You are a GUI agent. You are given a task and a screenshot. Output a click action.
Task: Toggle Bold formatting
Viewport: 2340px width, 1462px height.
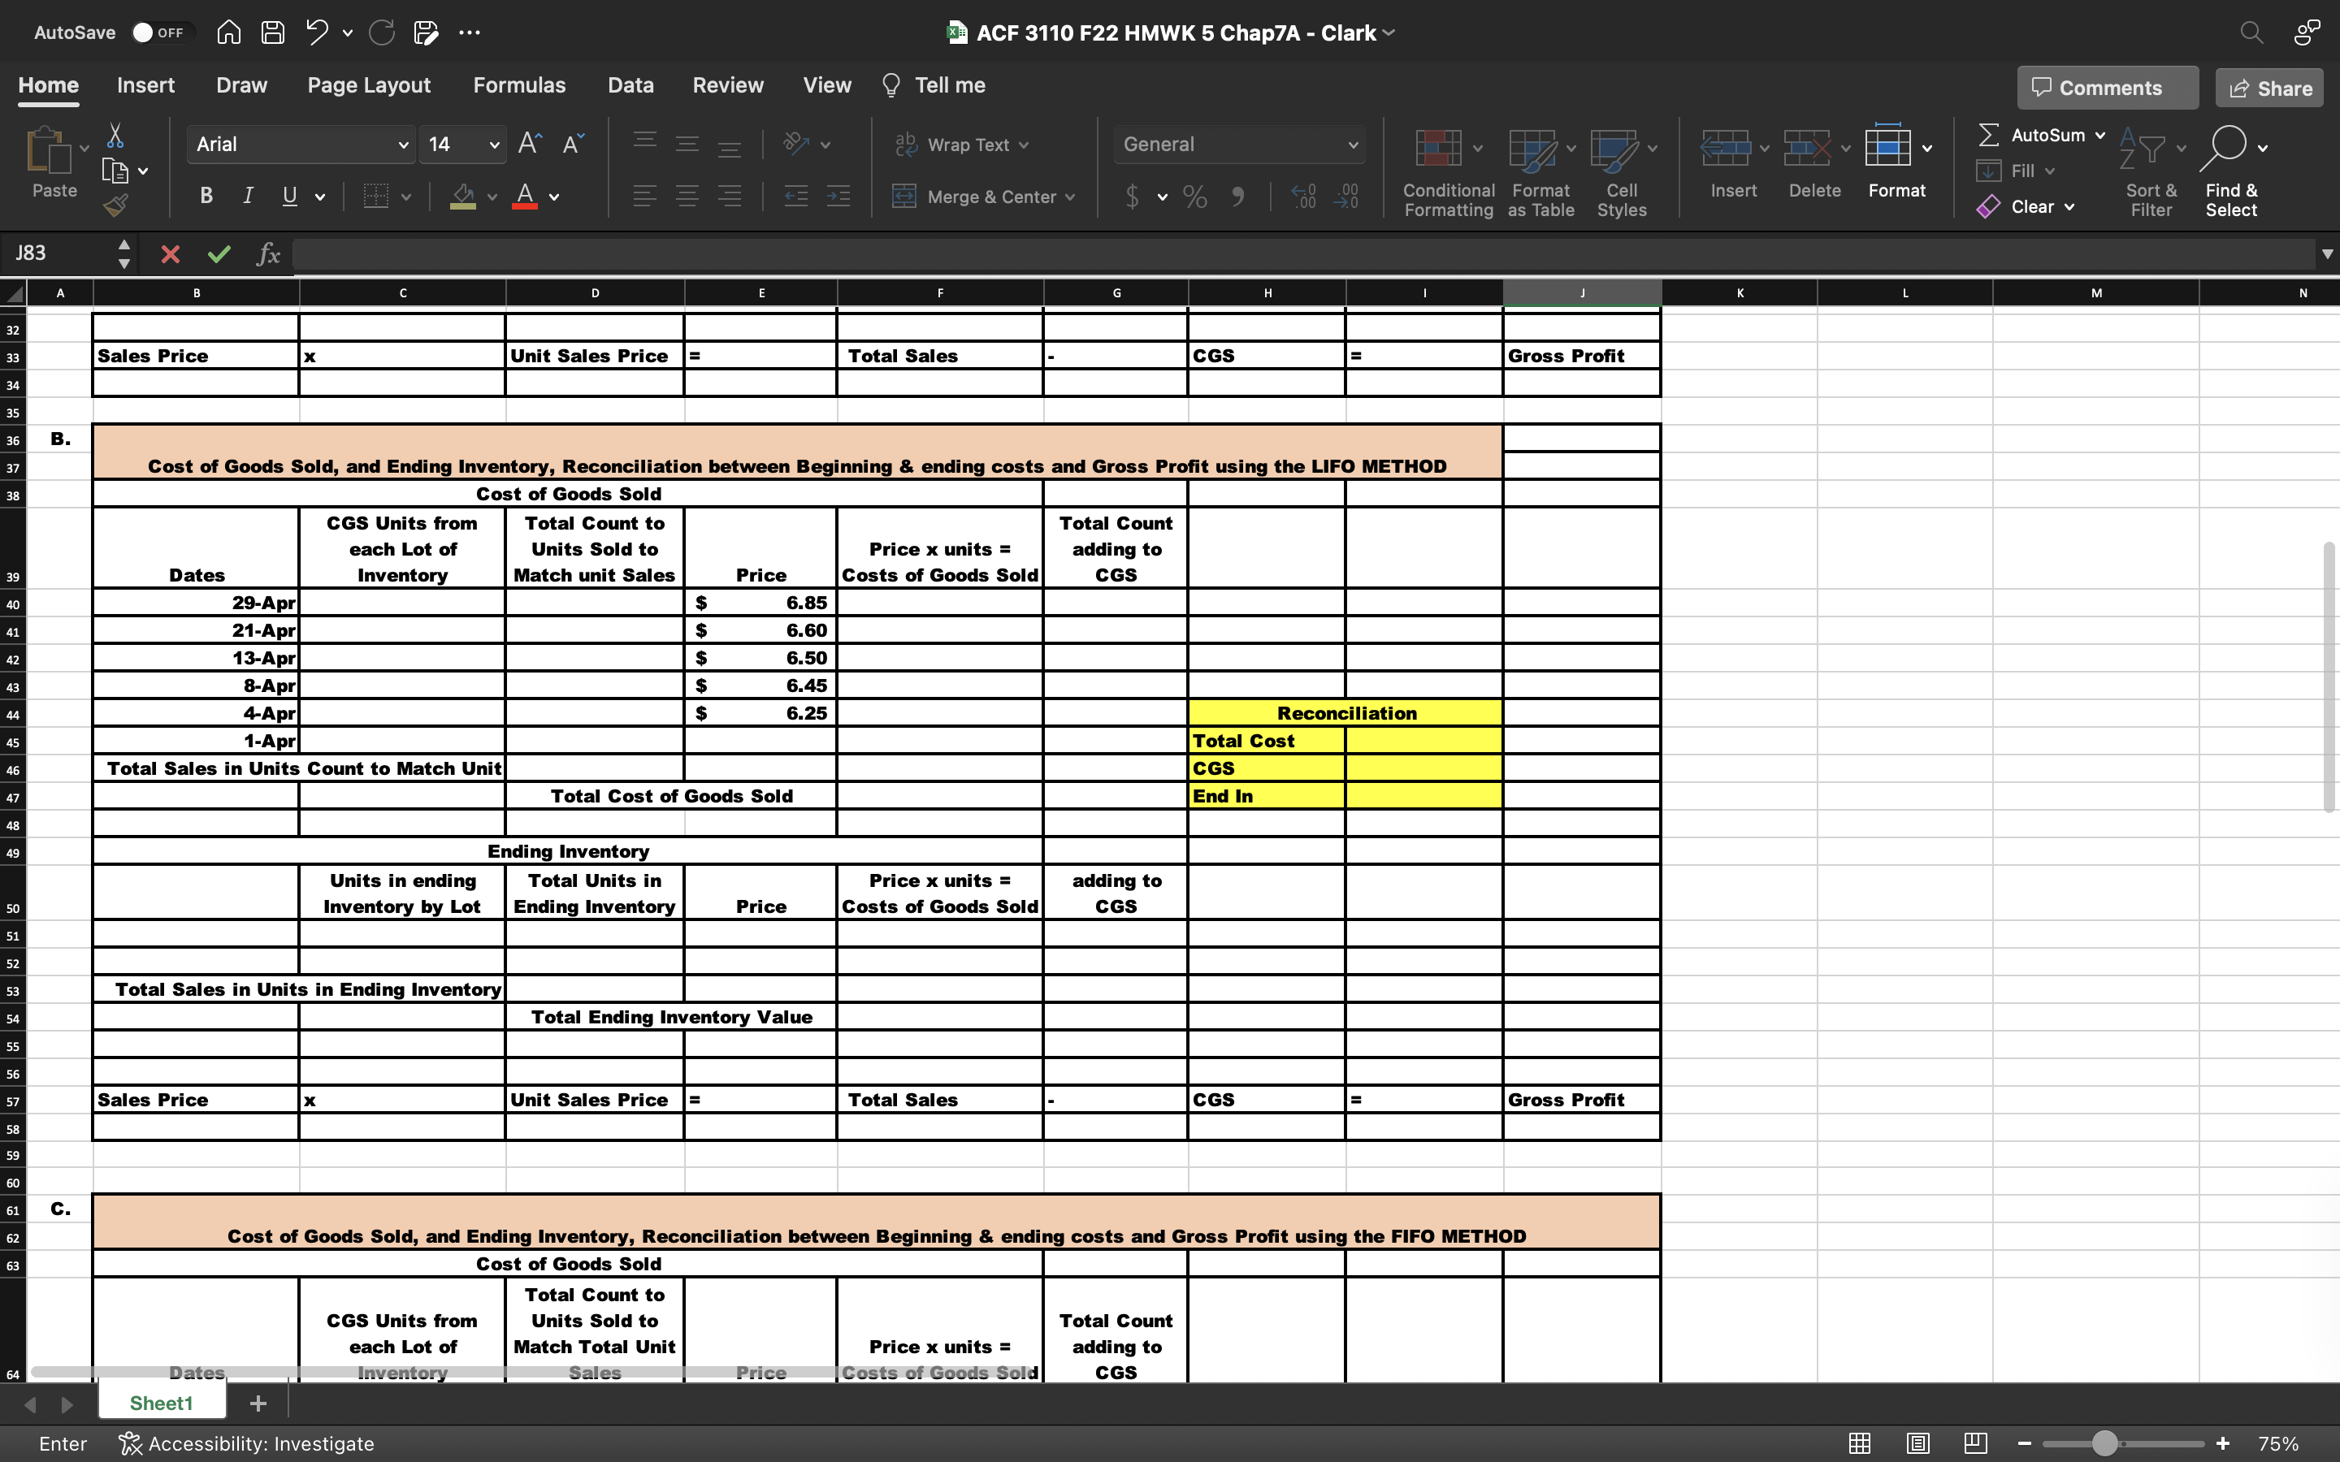click(x=206, y=197)
